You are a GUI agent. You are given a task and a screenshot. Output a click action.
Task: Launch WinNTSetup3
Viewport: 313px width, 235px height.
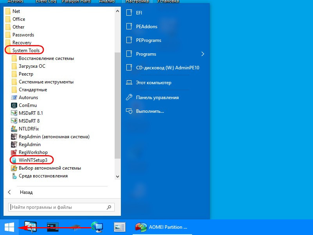tap(29, 160)
